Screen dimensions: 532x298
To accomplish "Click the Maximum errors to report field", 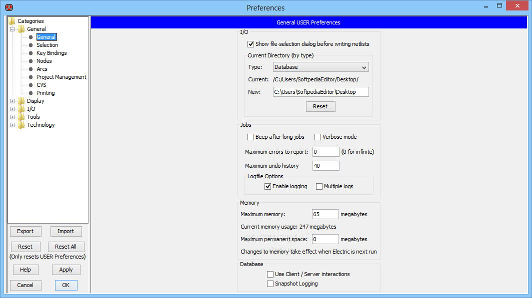I will click(x=325, y=152).
